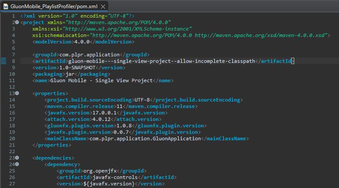Screen dimensions: 339x188
Task: Click the name value Gluon Mobile - Single View Project
Action: (x=102, y=80)
